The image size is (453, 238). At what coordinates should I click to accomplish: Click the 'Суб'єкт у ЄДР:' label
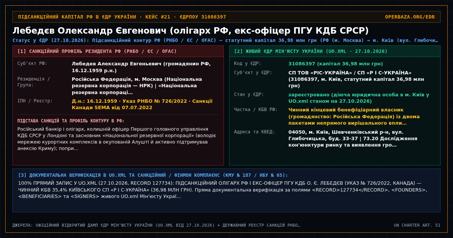point(253,73)
